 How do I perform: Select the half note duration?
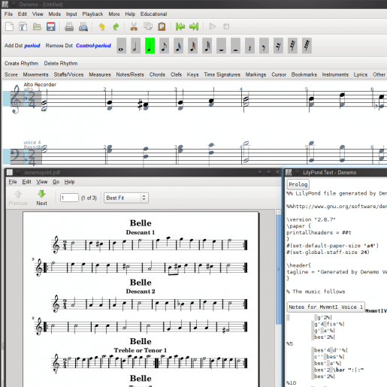[135, 46]
